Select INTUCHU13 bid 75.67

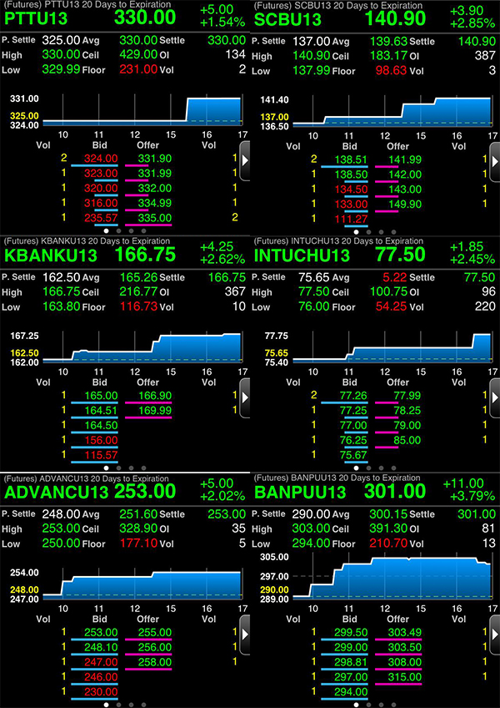pyautogui.click(x=352, y=455)
